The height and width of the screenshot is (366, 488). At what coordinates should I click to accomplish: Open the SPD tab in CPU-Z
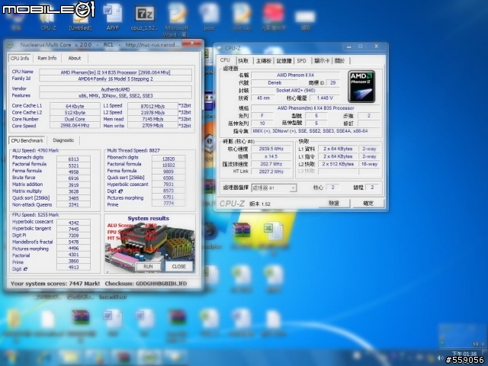[302, 61]
